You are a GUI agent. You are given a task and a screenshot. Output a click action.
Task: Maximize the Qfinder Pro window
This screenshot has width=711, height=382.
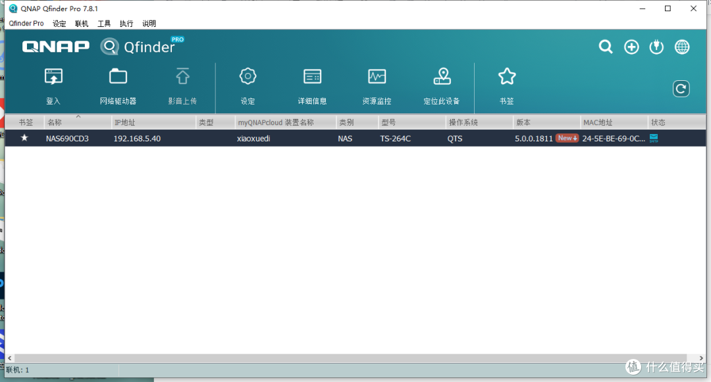[x=668, y=9]
